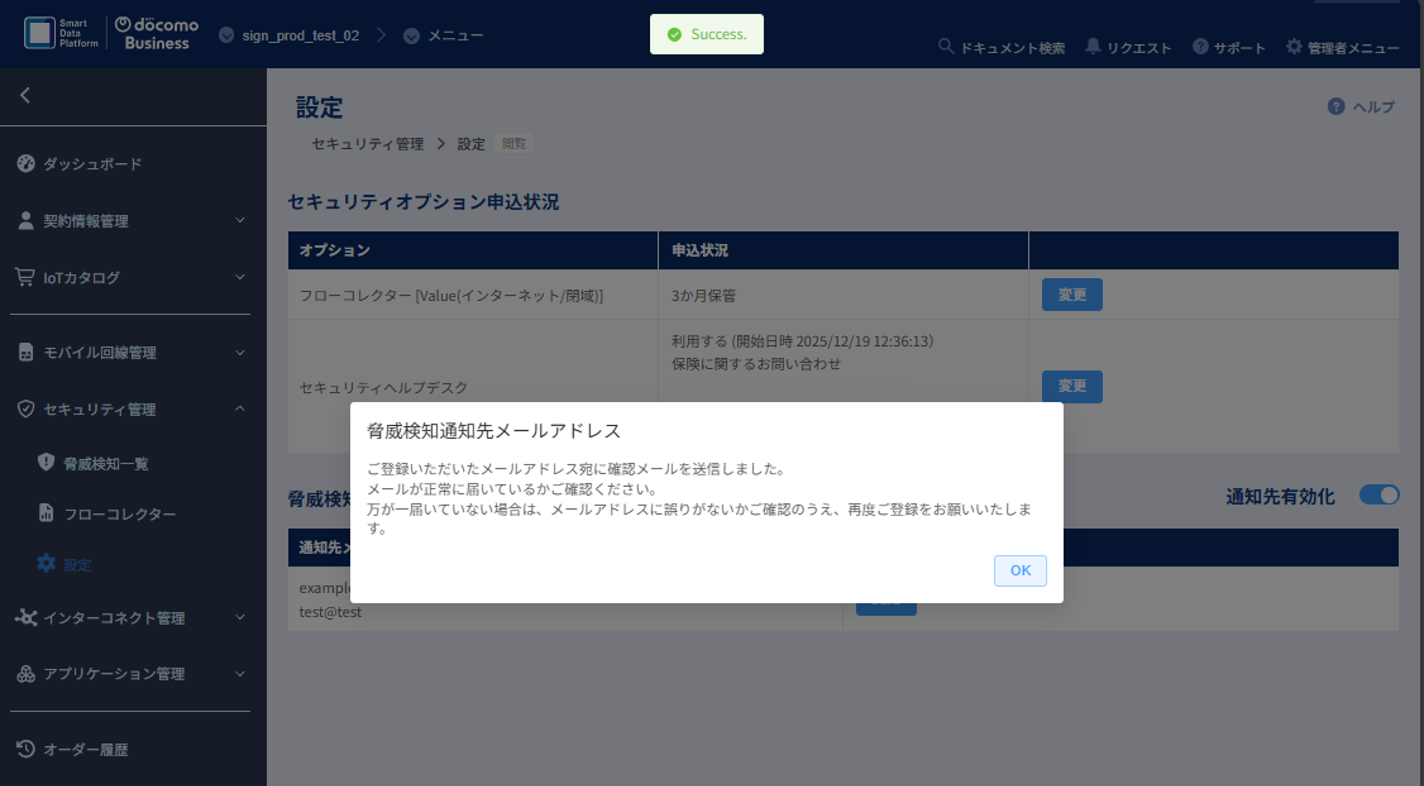Click the settings gear in the sidebar
1424x786 pixels.
pyautogui.click(x=47, y=563)
